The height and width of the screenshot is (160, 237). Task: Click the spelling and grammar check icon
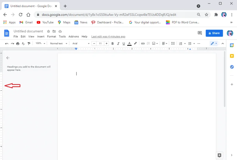(x=23, y=43)
